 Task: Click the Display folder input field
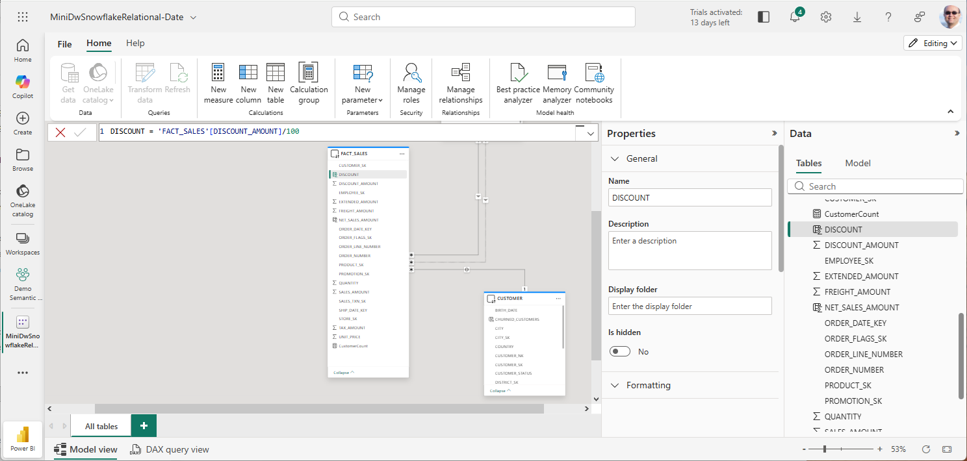[x=690, y=306]
